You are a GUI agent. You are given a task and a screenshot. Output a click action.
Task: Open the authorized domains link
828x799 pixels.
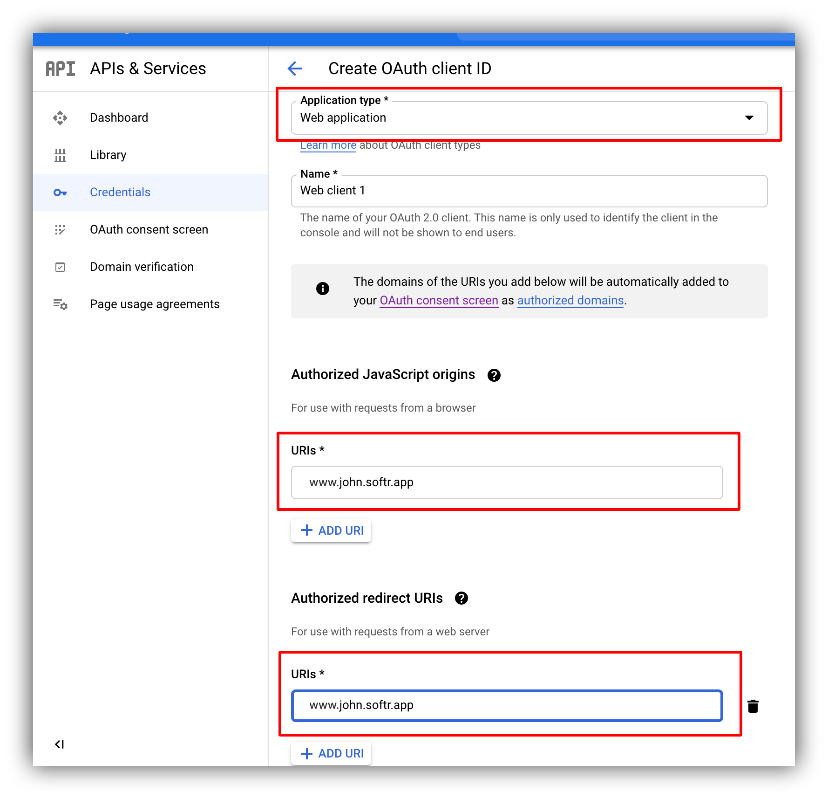pyautogui.click(x=570, y=300)
